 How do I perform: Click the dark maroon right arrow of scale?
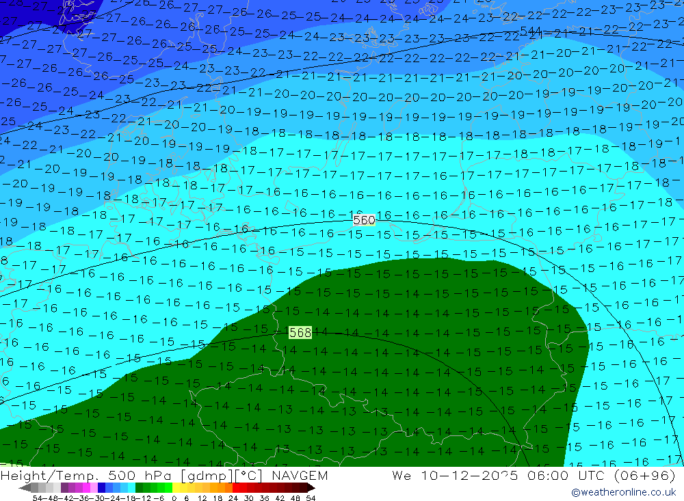click(x=311, y=488)
